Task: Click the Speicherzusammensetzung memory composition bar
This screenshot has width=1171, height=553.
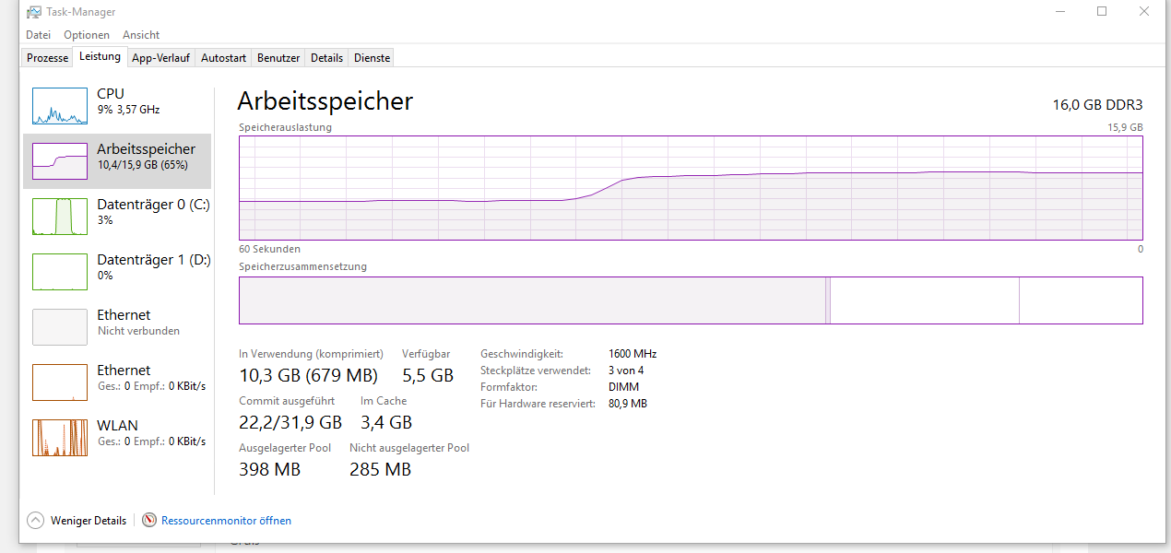Action: pos(690,300)
